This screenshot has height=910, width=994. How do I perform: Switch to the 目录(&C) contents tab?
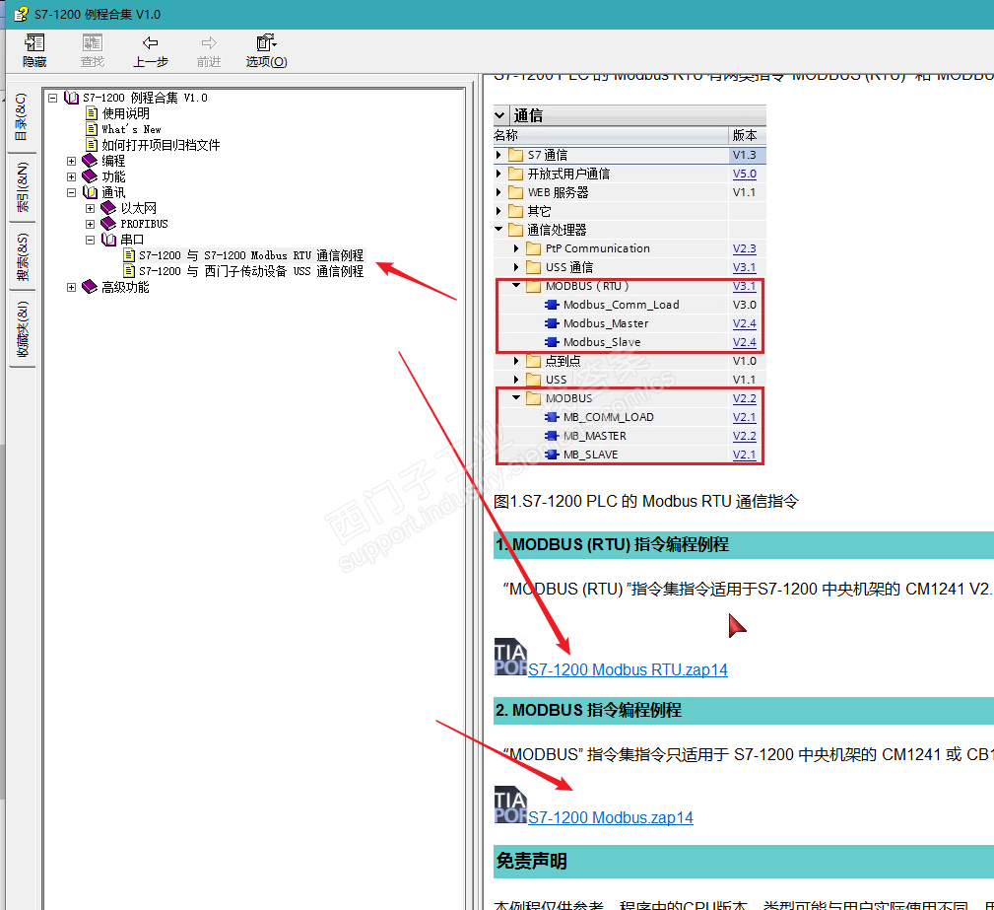[22, 117]
